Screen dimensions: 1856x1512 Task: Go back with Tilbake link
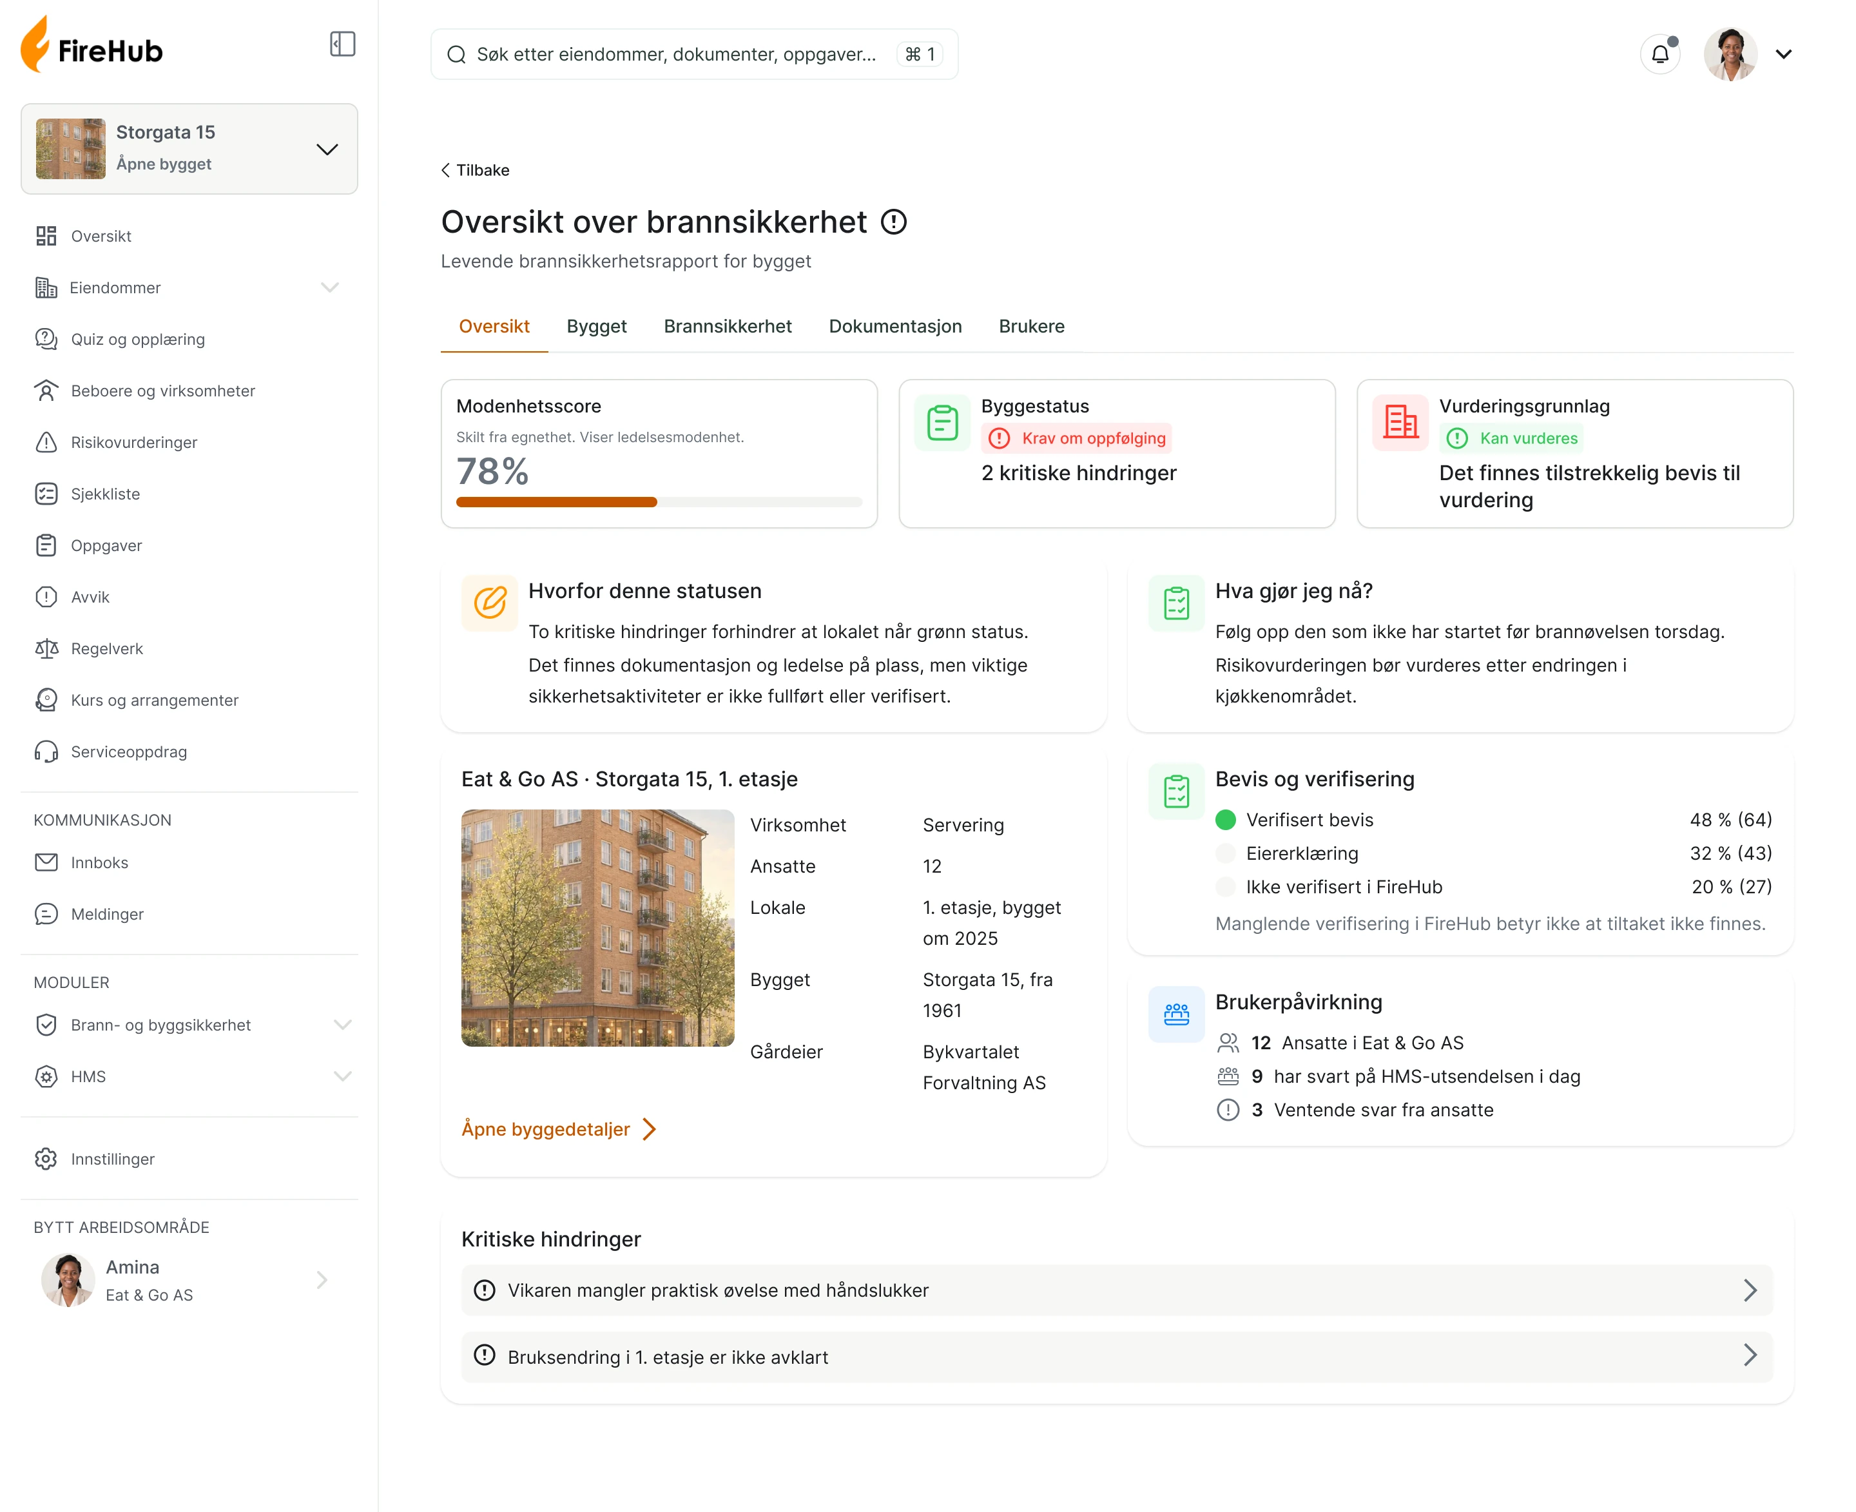[476, 171]
